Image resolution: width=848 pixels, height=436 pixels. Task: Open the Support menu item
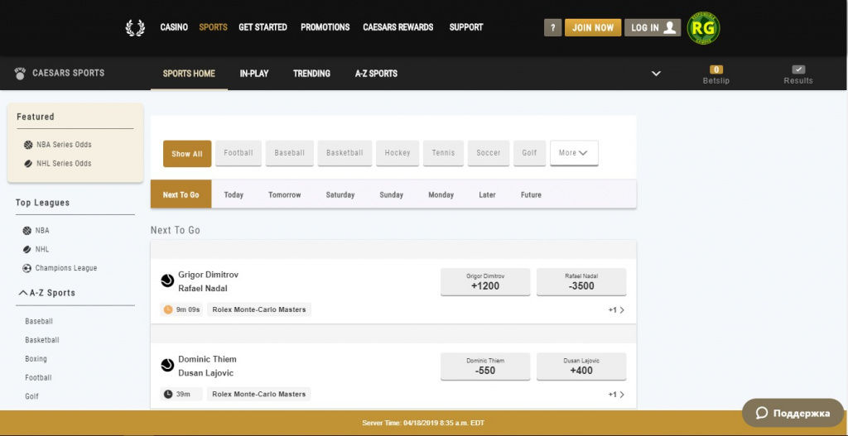click(466, 27)
